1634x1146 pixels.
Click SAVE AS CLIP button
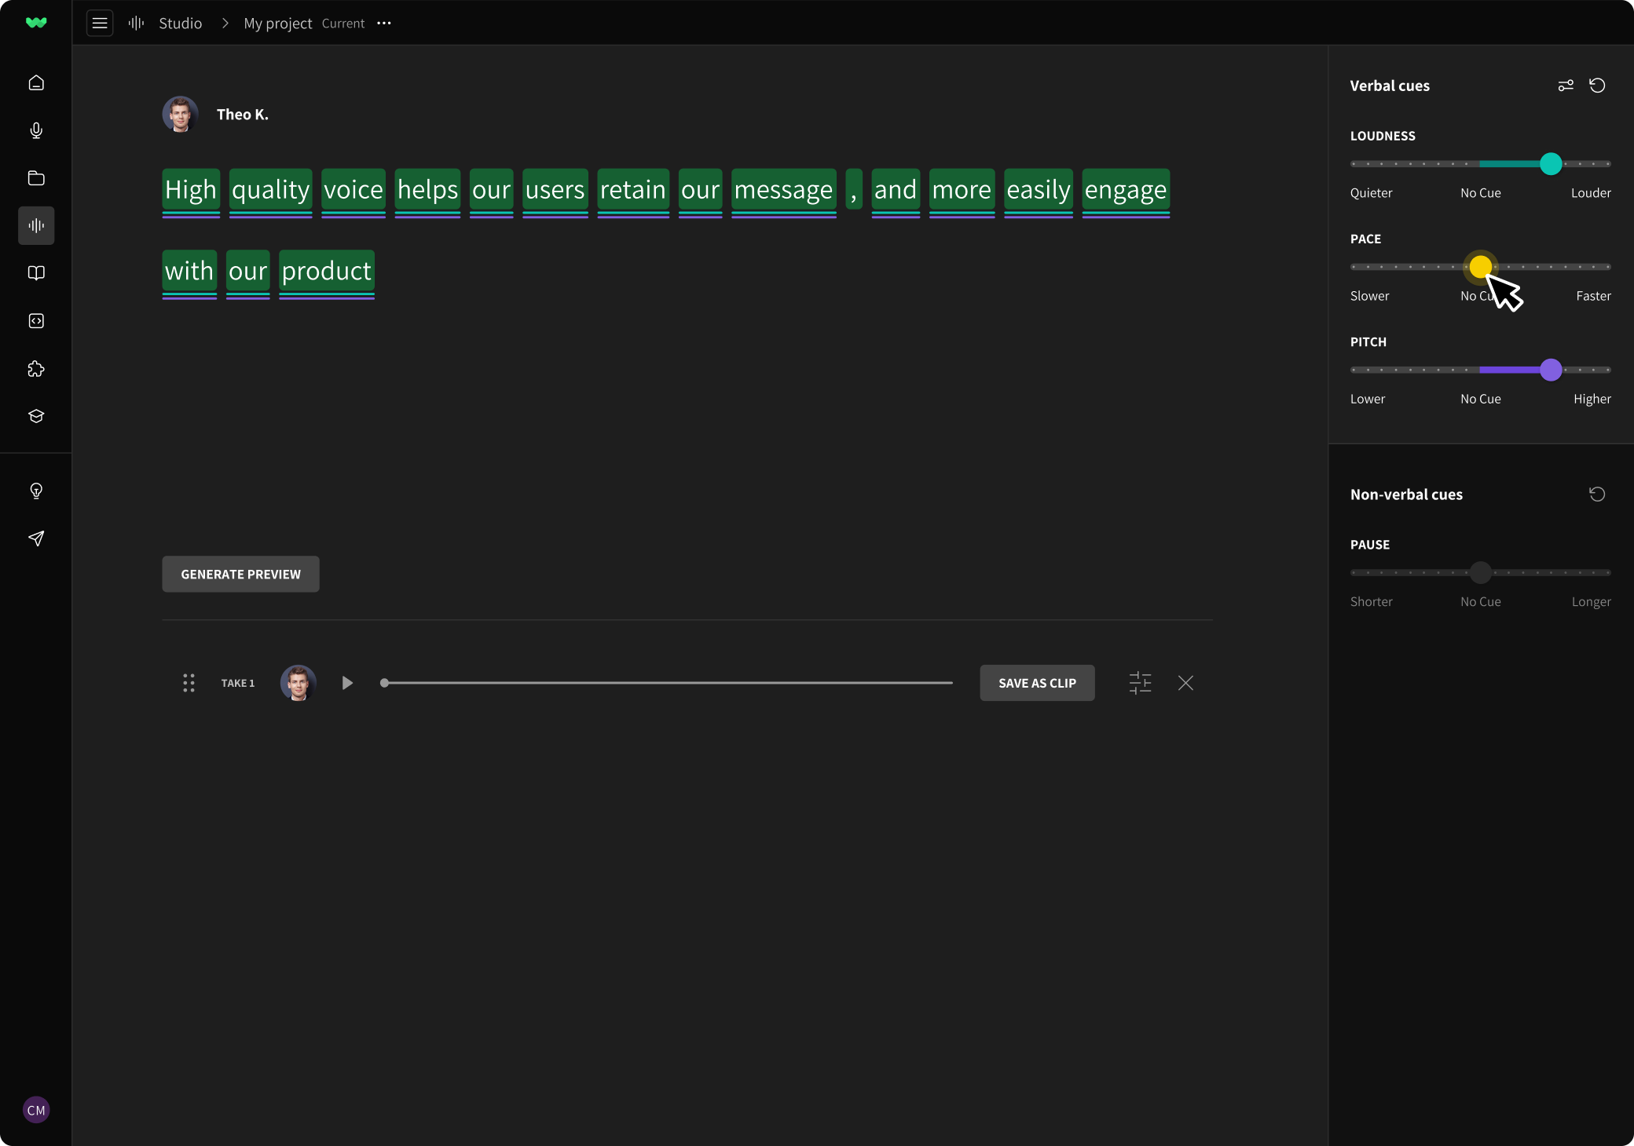coord(1037,682)
